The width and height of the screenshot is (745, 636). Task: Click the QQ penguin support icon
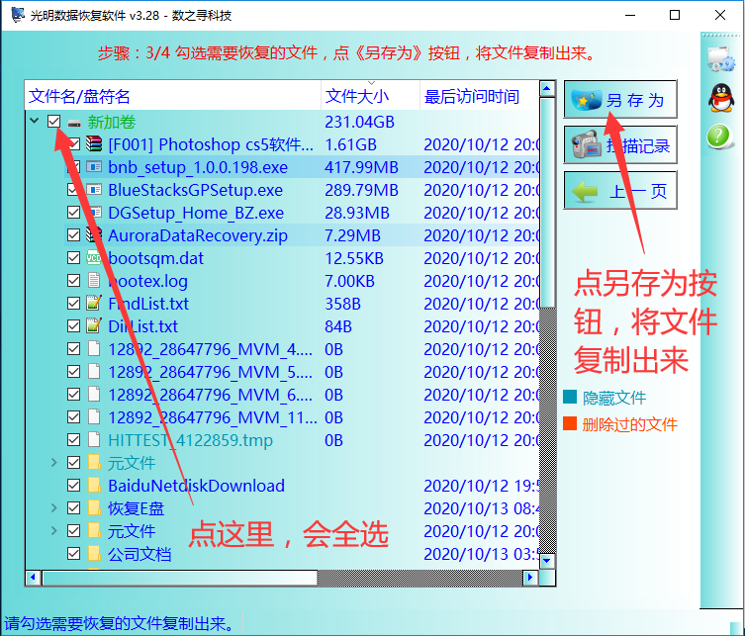click(721, 98)
